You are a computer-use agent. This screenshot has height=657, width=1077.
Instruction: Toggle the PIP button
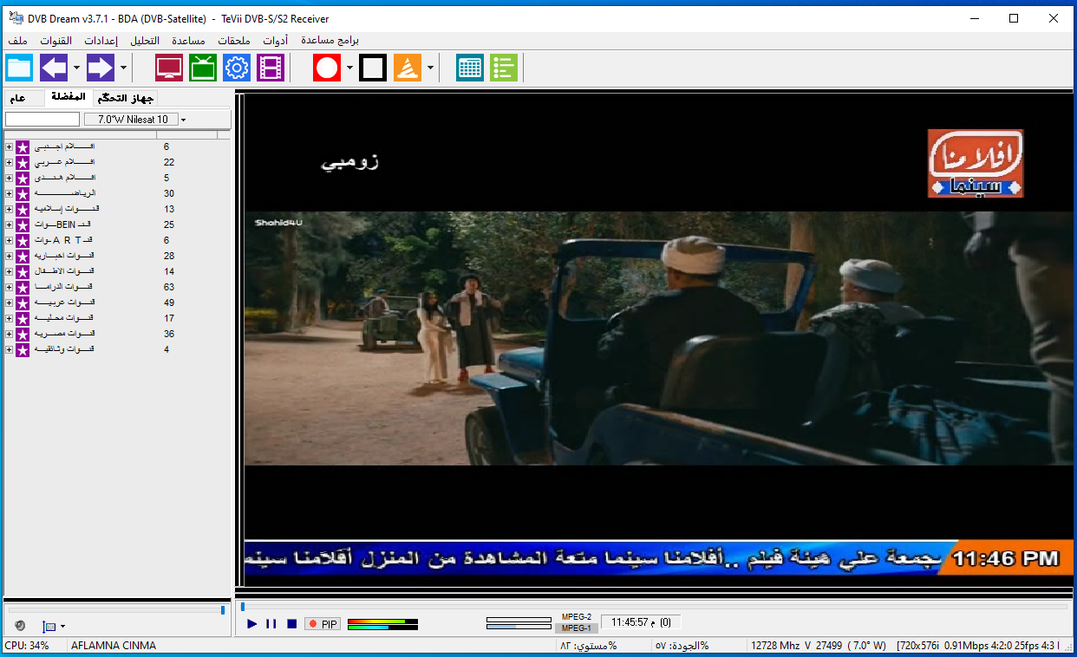click(x=323, y=624)
